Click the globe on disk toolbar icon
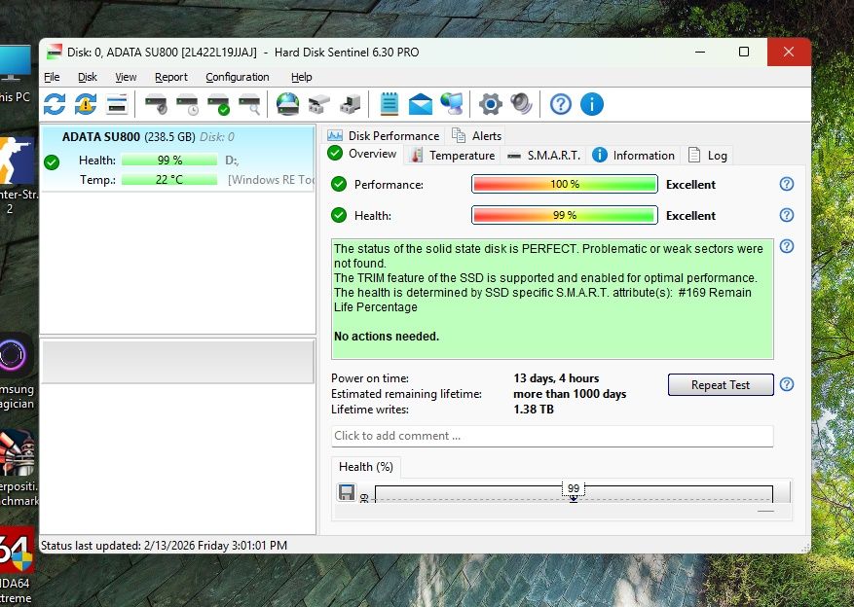 point(287,104)
